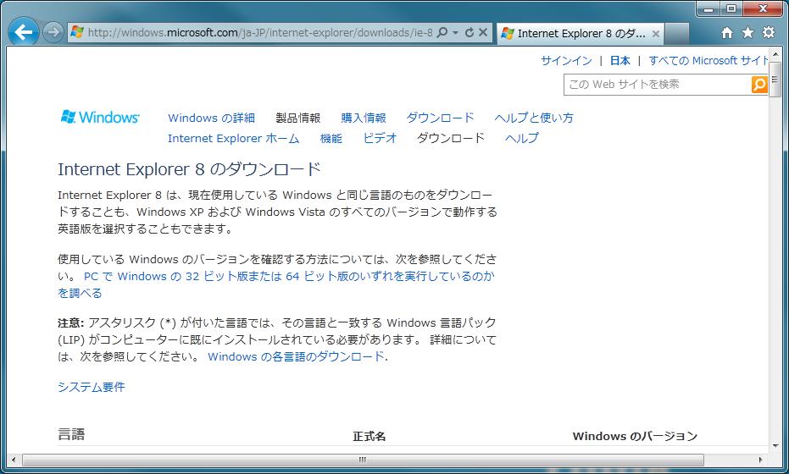
Task: Click the Windows のバージョン column header
Action: tap(635, 436)
